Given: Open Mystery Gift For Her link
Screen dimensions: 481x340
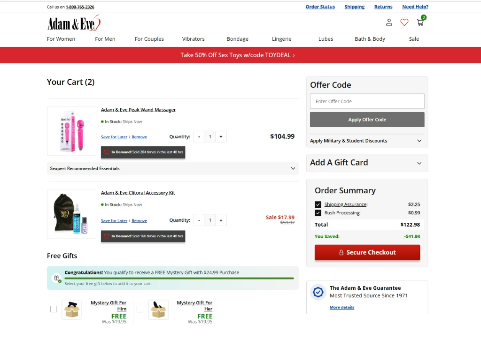Looking at the screenshot, I should [194, 306].
